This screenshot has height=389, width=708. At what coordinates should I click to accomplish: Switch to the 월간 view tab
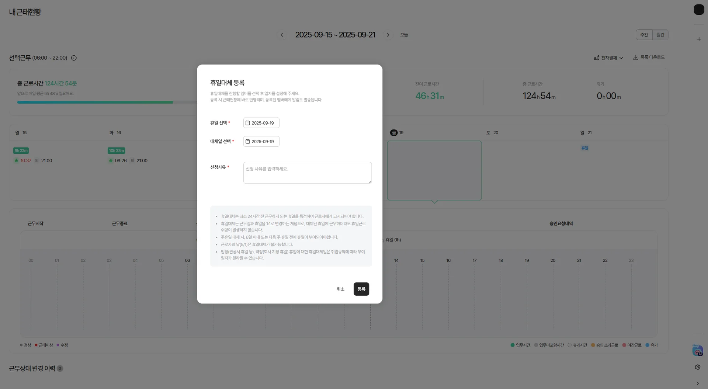(660, 34)
